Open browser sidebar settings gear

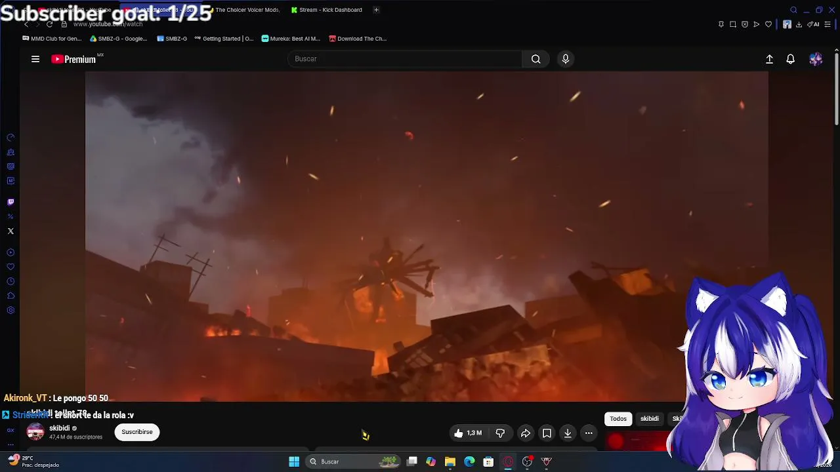[x=10, y=310]
